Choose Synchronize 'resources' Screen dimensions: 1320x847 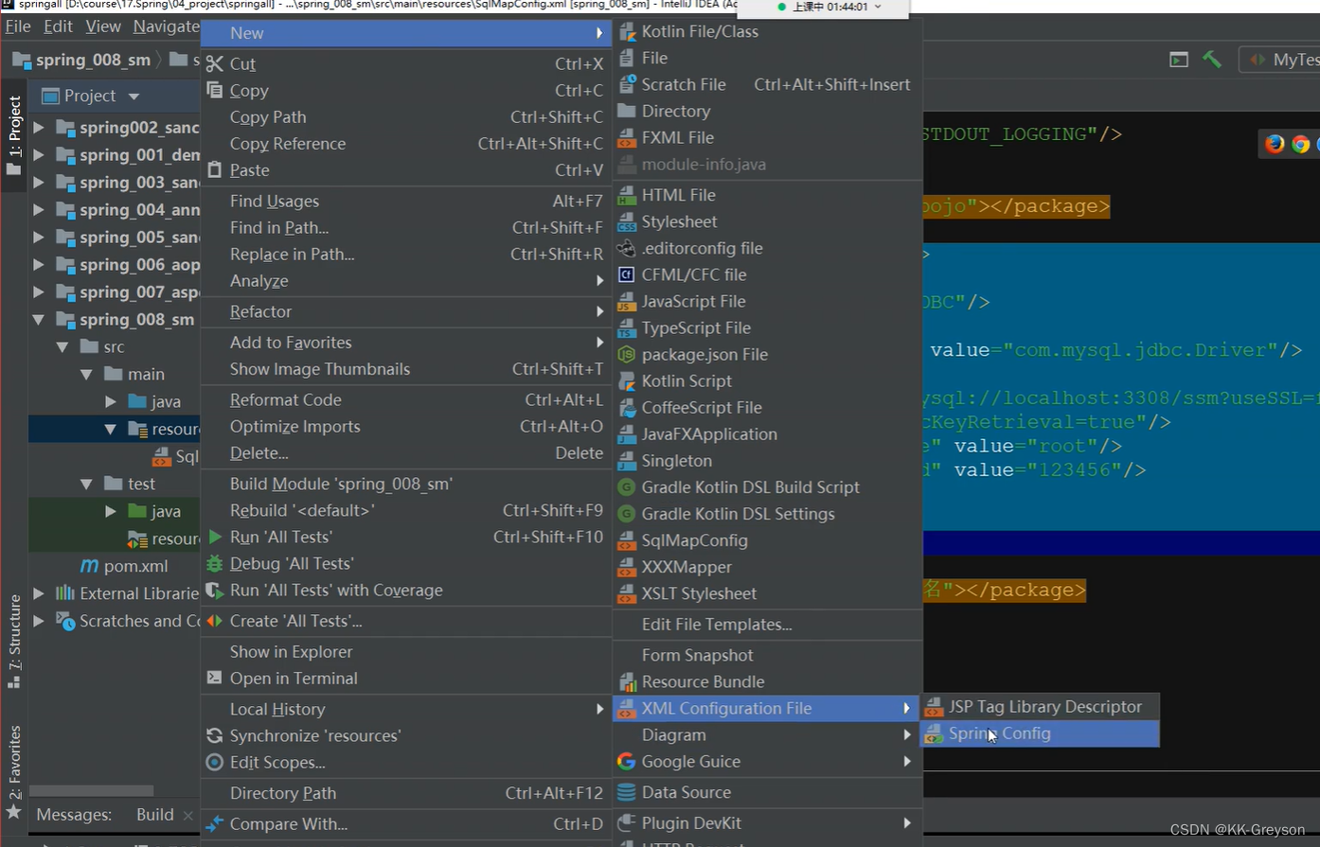tap(406, 736)
